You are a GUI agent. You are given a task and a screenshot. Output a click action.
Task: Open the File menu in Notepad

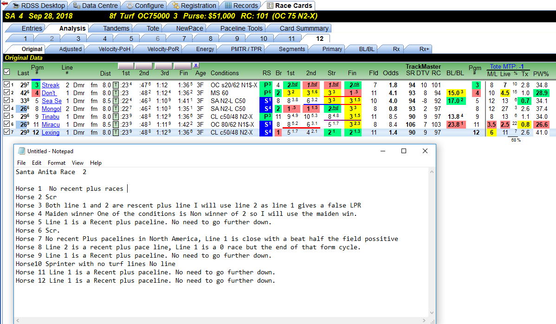point(21,163)
